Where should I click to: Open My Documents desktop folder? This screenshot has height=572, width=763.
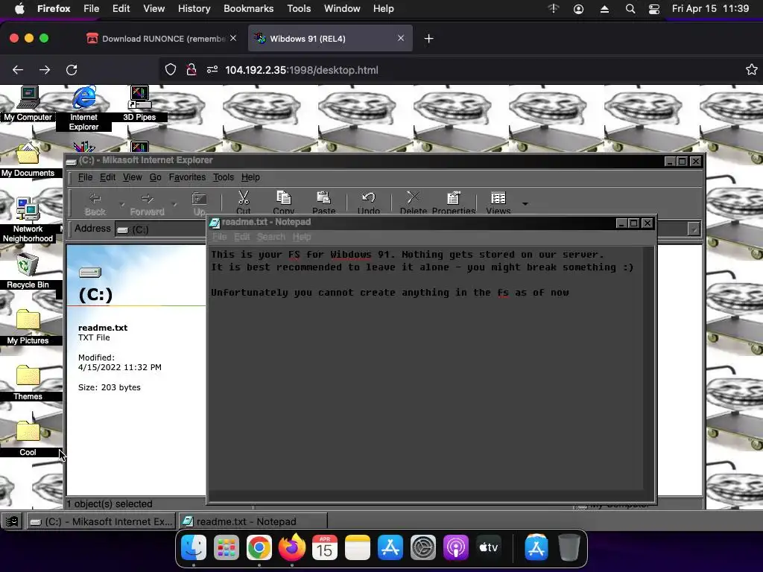(x=28, y=161)
